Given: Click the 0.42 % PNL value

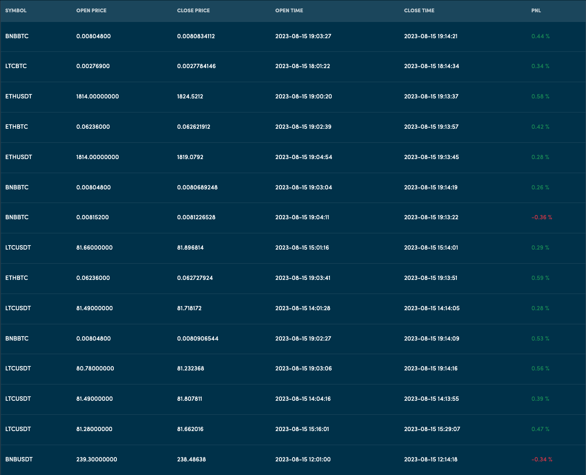Looking at the screenshot, I should pos(540,127).
